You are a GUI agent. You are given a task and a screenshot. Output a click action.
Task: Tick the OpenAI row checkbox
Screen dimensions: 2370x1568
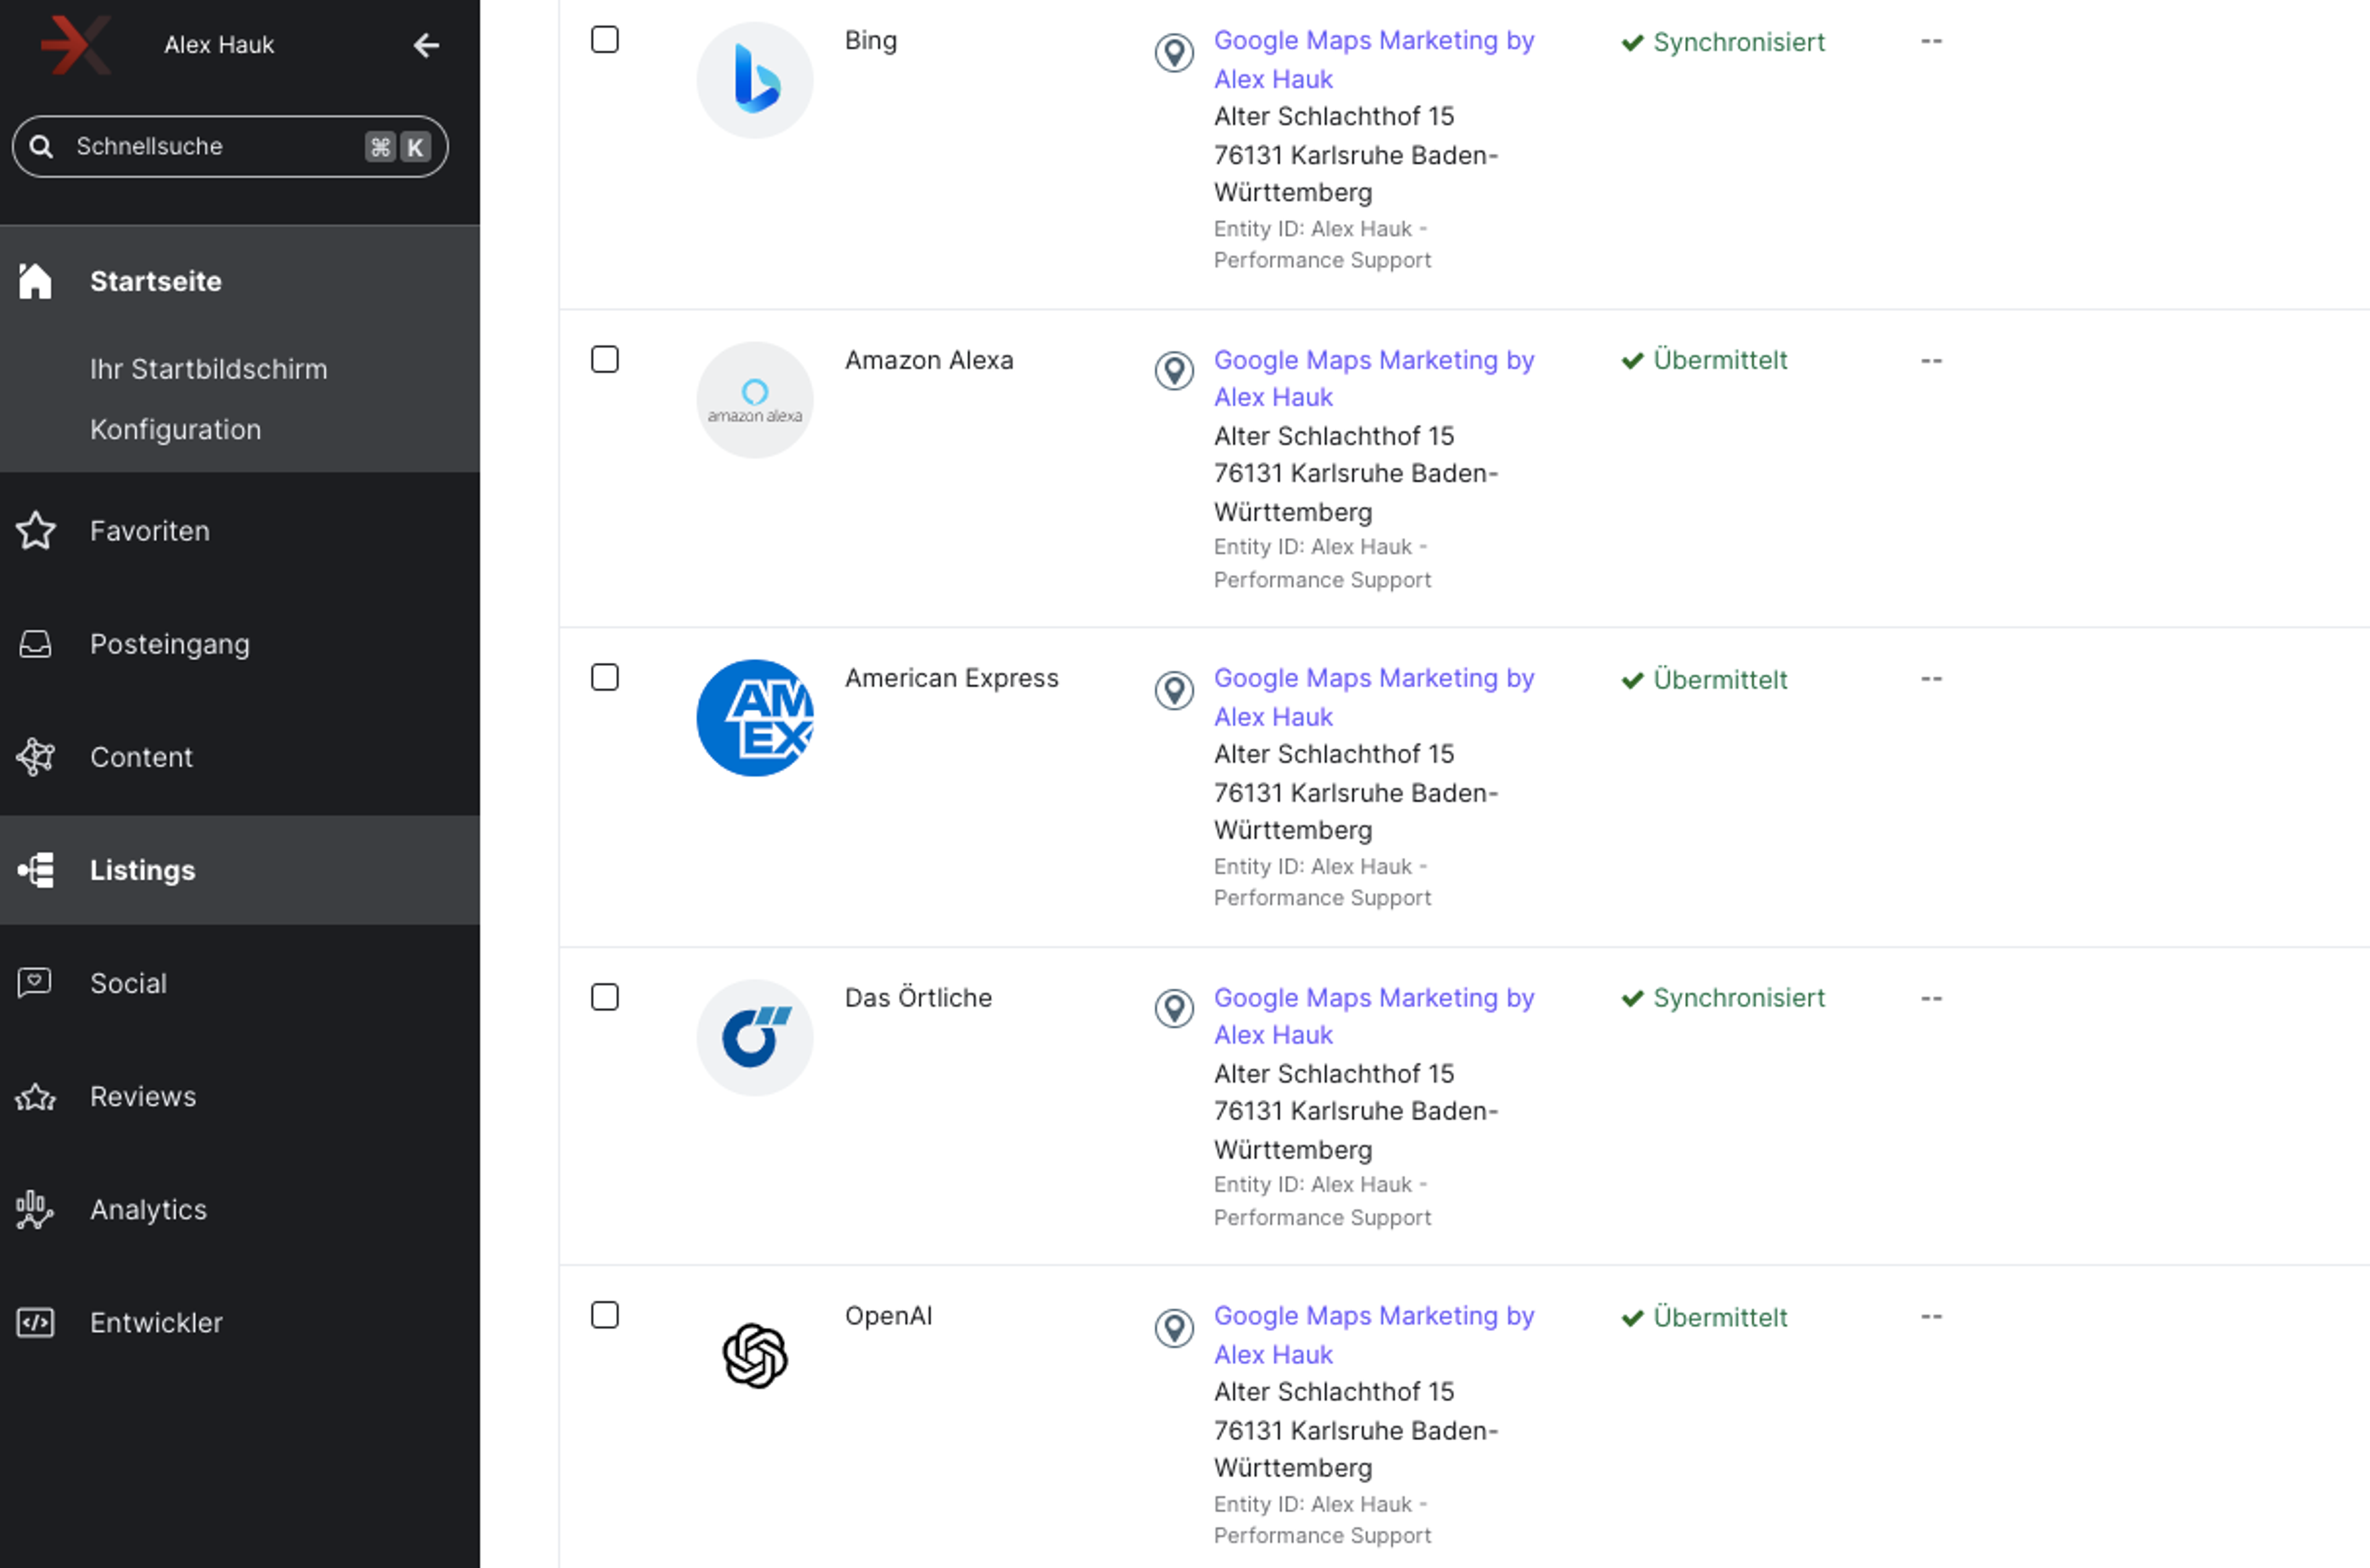click(x=605, y=1315)
